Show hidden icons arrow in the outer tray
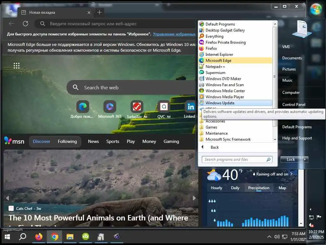The width and height of the screenshot is (326, 245). click(x=310, y=209)
